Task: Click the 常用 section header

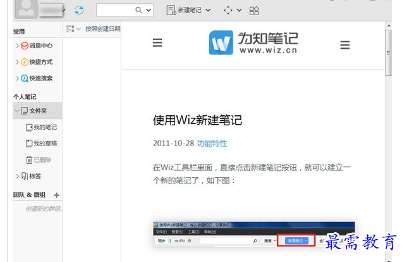Action: (x=19, y=32)
